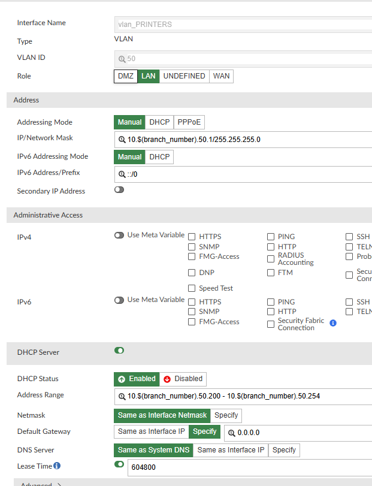Image resolution: width=372 pixels, height=486 pixels.
Task: Expand the Advanced section
Action: 42,484
